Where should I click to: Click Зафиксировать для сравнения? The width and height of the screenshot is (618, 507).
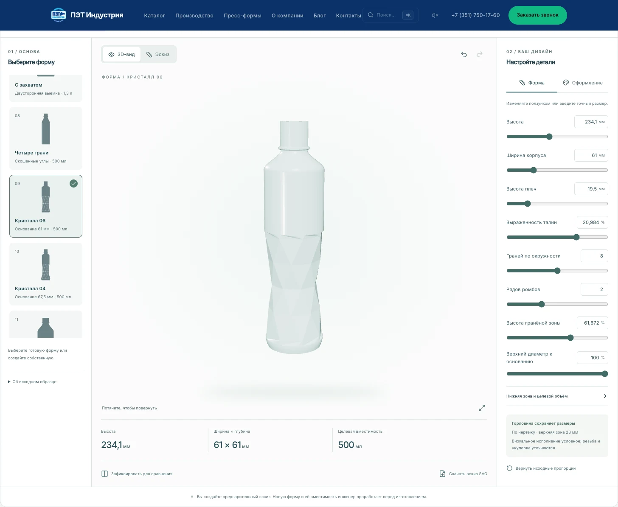tap(137, 473)
